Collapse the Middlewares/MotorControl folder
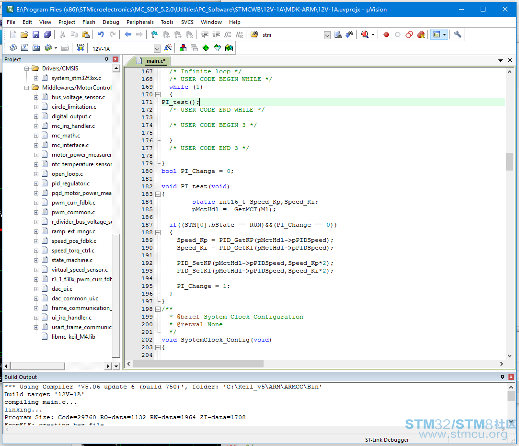This screenshot has height=446, width=519. pos(26,88)
